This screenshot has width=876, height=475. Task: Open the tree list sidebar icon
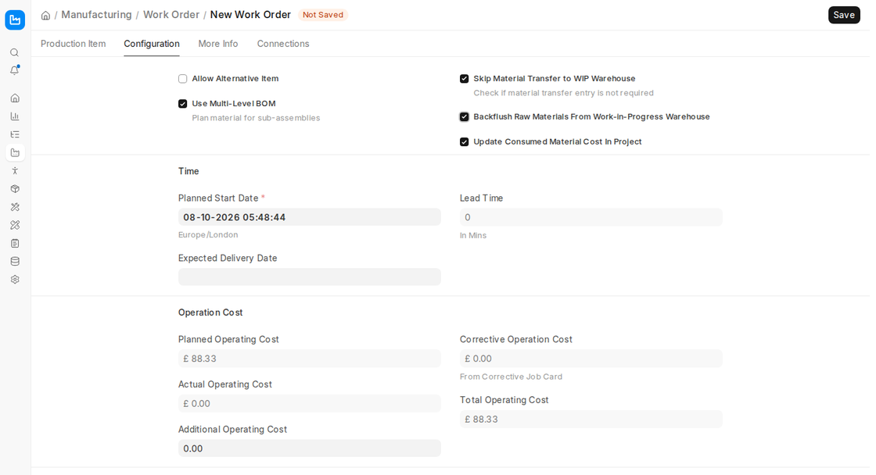click(15, 134)
